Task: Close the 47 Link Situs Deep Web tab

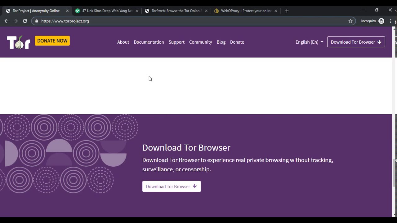Action: click(x=137, y=11)
